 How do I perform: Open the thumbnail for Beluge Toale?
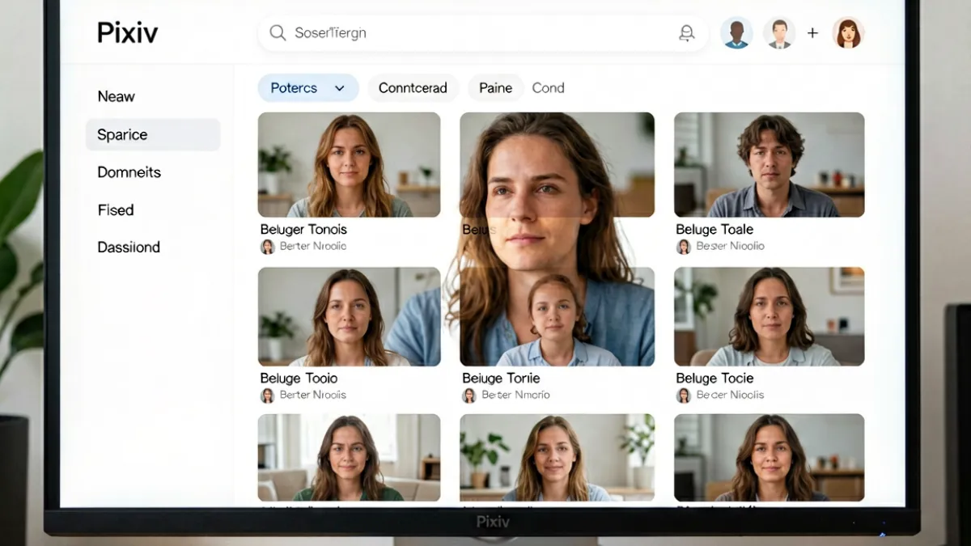tap(769, 165)
